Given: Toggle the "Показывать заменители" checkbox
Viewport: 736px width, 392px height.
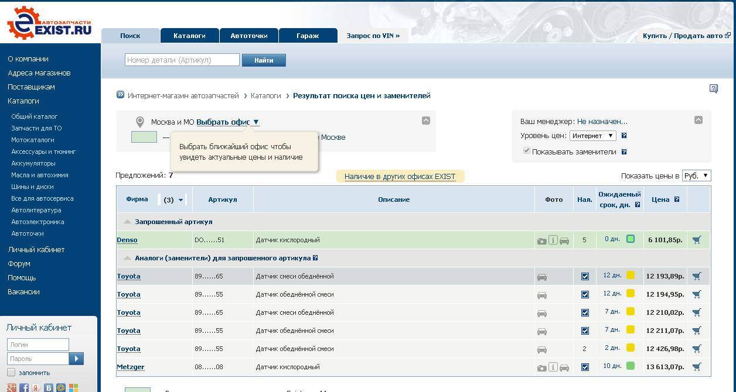Looking at the screenshot, I should coord(526,151).
